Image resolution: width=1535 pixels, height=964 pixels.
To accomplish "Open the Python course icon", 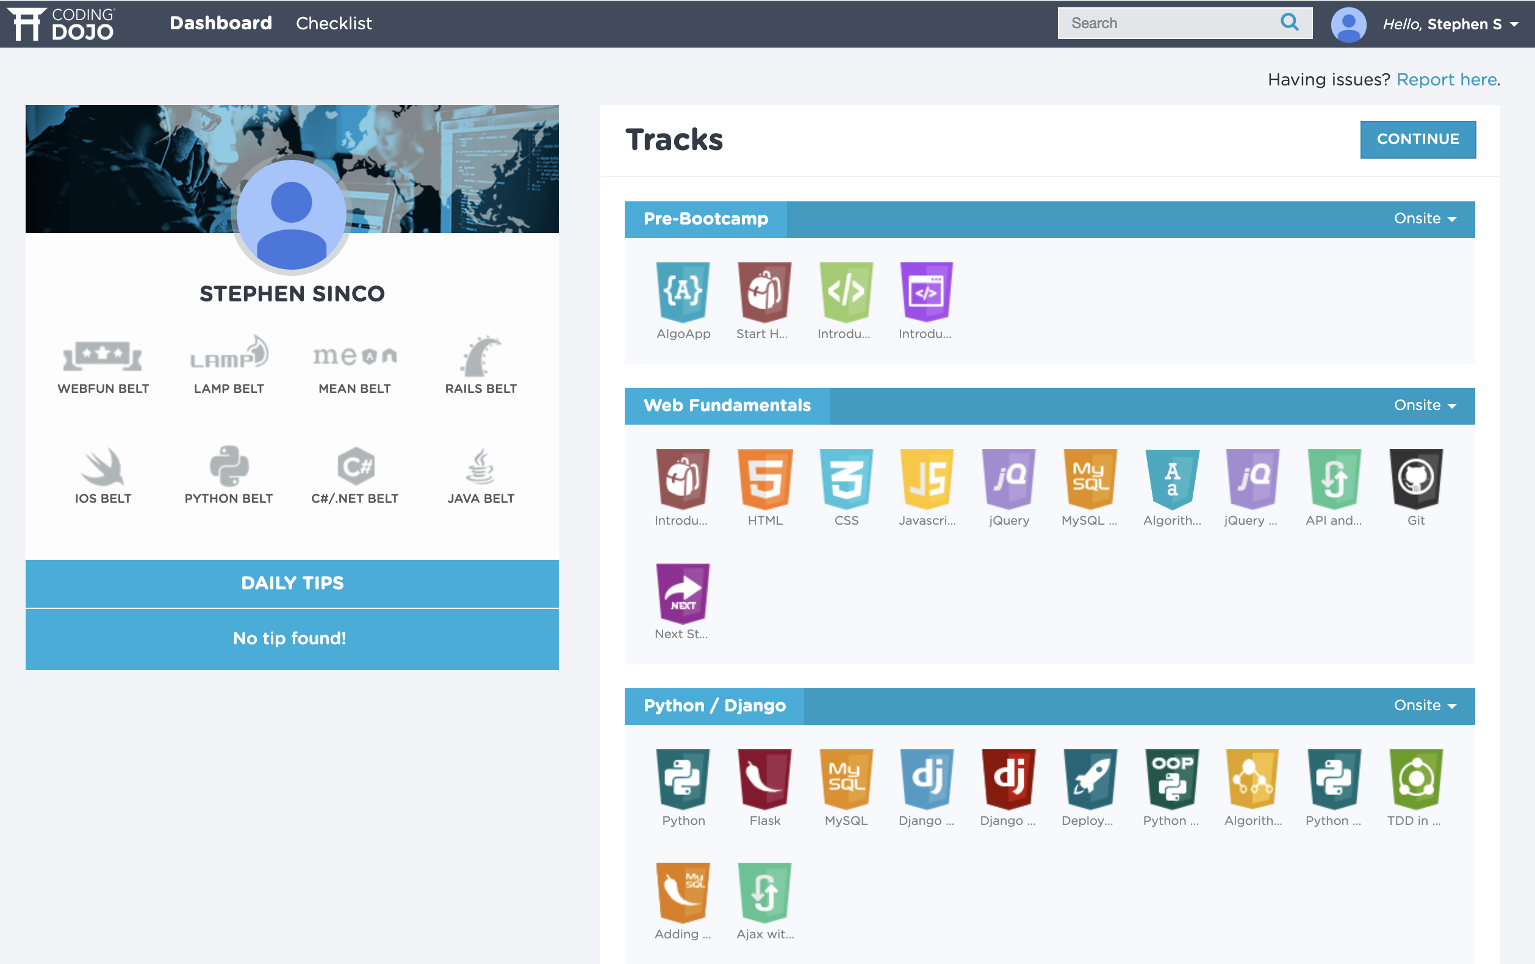I will click(x=683, y=779).
